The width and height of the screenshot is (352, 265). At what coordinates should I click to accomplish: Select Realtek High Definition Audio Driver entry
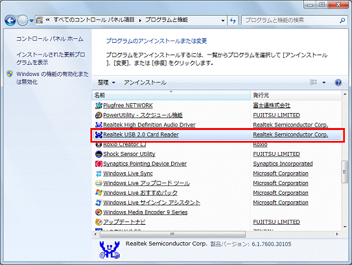click(x=149, y=125)
